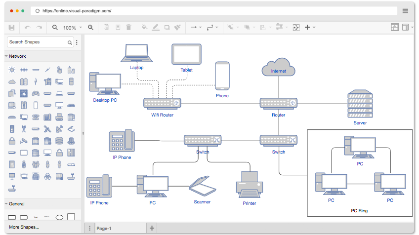Select the satellite dish shape in Network palette

coord(59,129)
